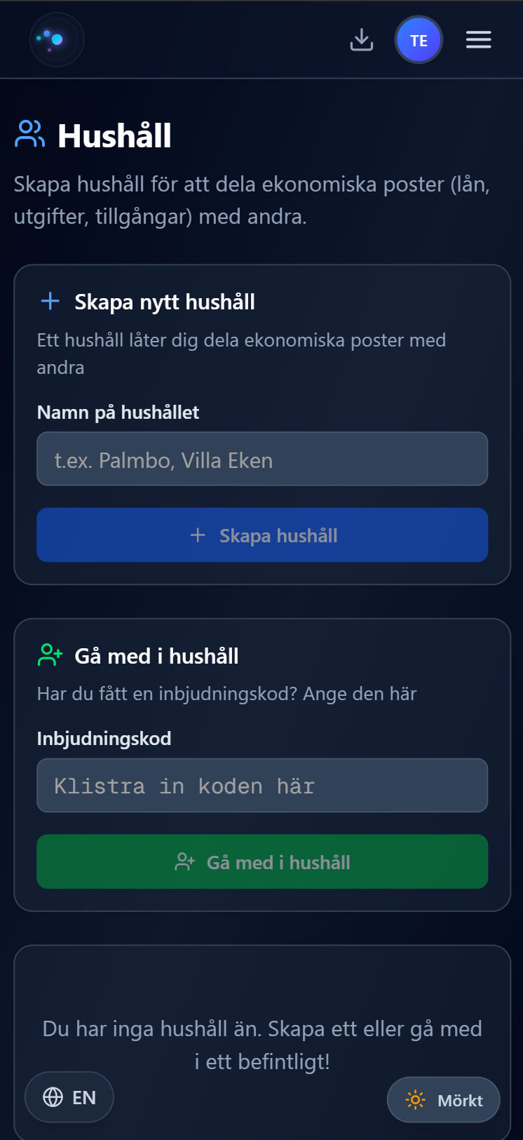The width and height of the screenshot is (523, 1140).
Task: Click the plus icon beside Skapa nytt hushåll
Action: coord(50,302)
